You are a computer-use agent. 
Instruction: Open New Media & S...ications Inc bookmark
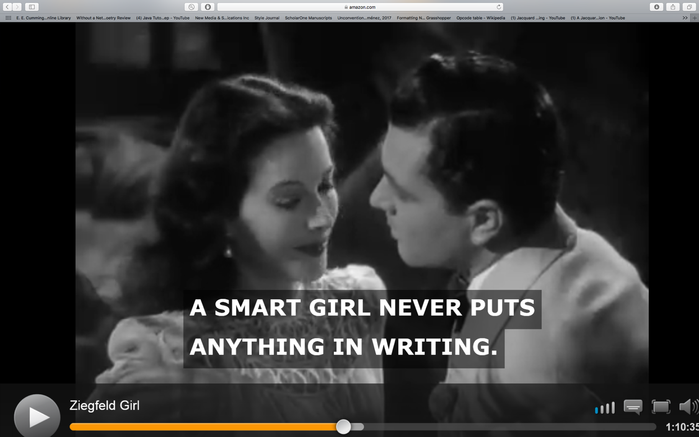(222, 18)
